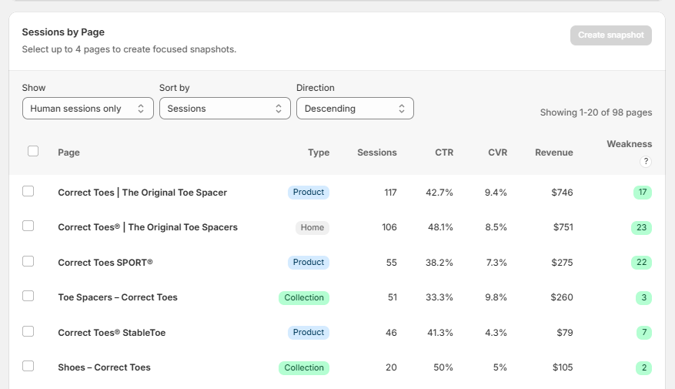Click the weakness score 7 badge
Image resolution: width=675 pixels, height=389 pixels.
644,333
